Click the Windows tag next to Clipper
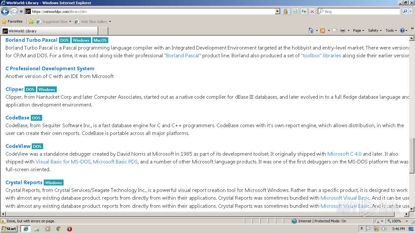 47,90
